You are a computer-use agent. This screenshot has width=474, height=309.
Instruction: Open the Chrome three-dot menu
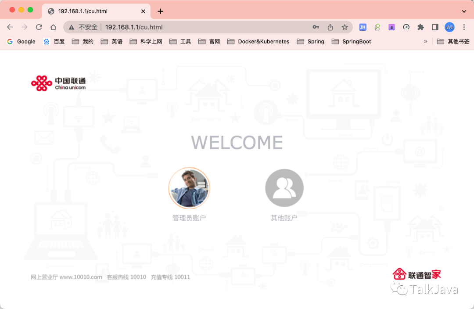[464, 27]
